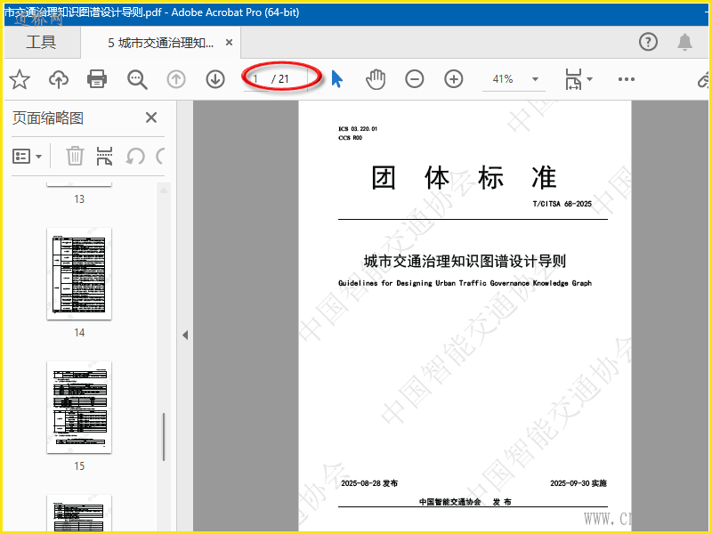Screen dimensions: 712x534
Task: Click the share link icon at the toolbar's right end
Action: point(703,80)
